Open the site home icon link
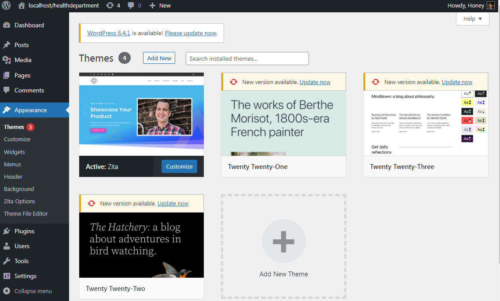 point(22,6)
